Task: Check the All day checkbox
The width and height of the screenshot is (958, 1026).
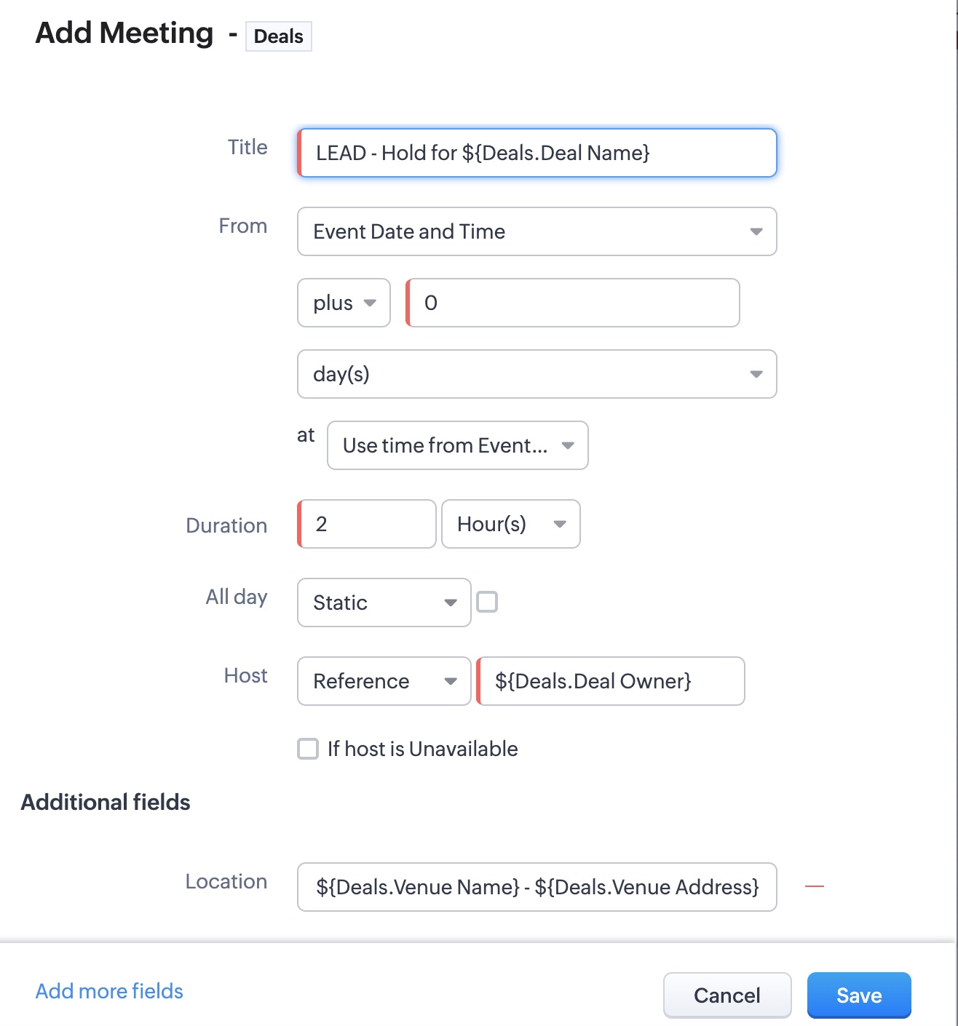Action: [487, 603]
